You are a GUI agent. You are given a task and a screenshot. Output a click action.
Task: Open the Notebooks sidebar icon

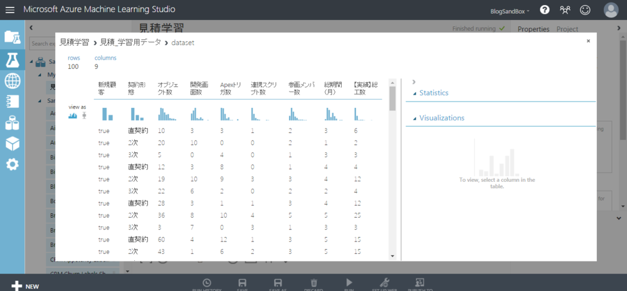[x=12, y=102]
